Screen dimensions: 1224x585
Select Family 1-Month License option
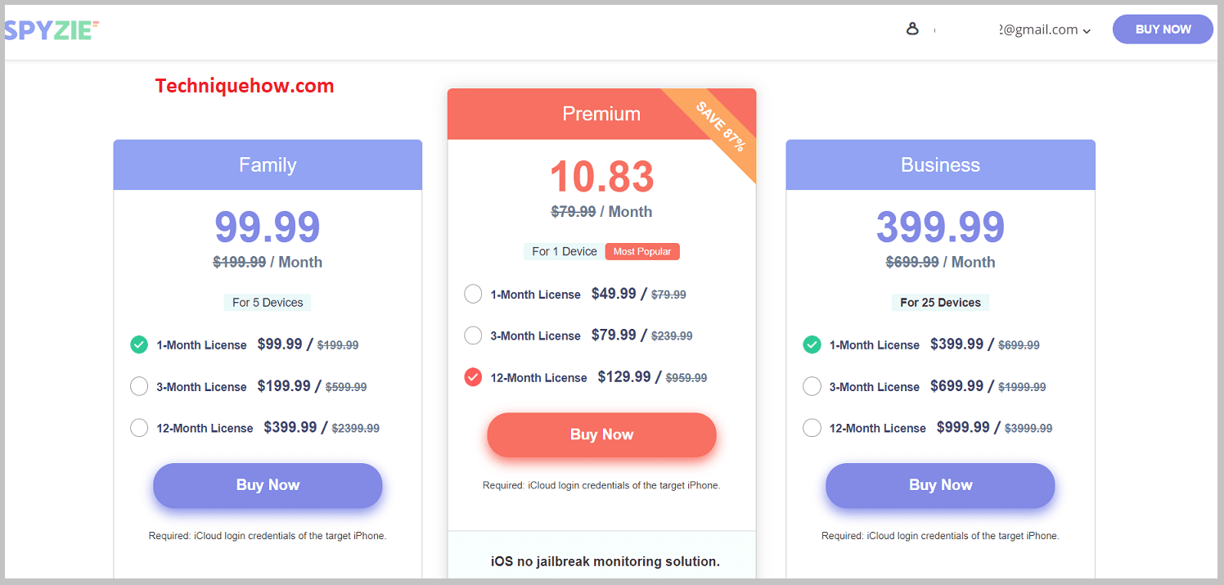point(139,344)
